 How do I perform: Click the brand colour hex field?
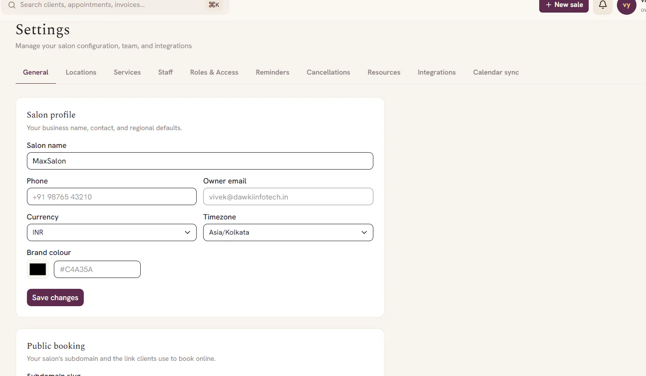[97, 269]
